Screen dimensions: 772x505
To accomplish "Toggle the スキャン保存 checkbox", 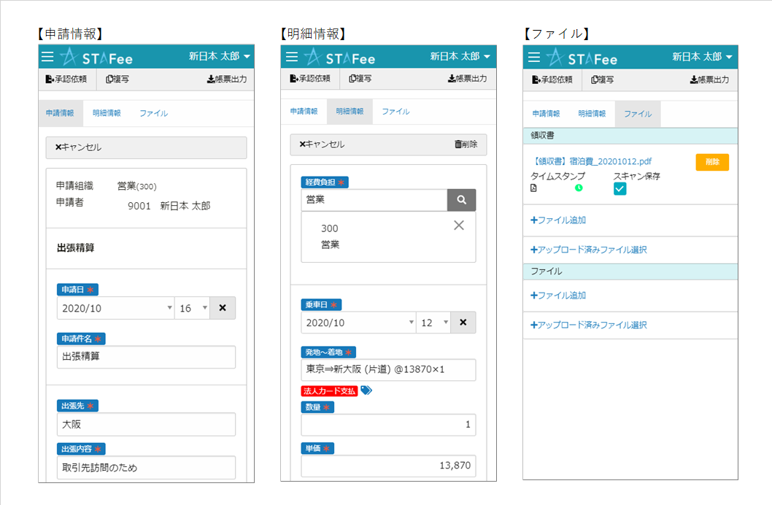I will coord(619,189).
